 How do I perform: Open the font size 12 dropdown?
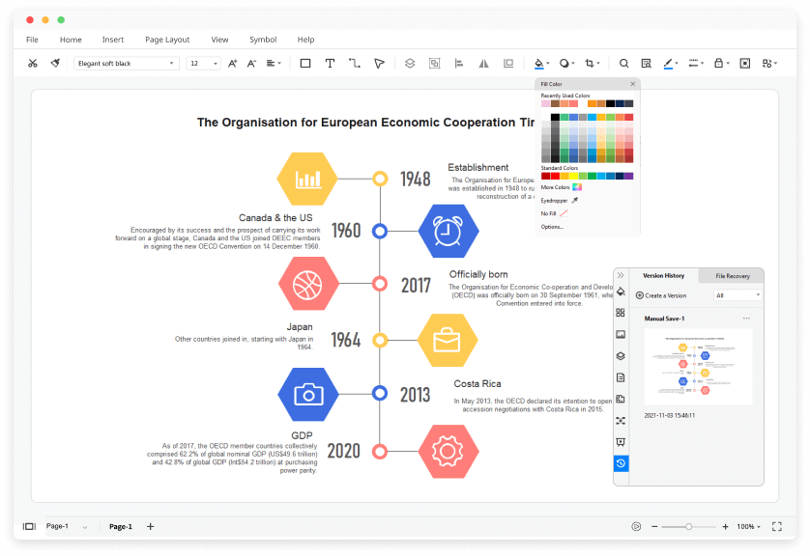click(204, 63)
